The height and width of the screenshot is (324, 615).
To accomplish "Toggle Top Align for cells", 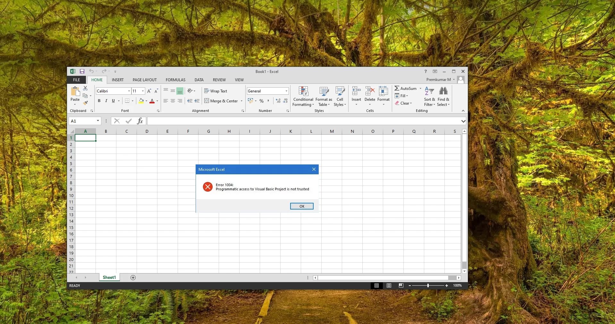I will click(x=166, y=91).
